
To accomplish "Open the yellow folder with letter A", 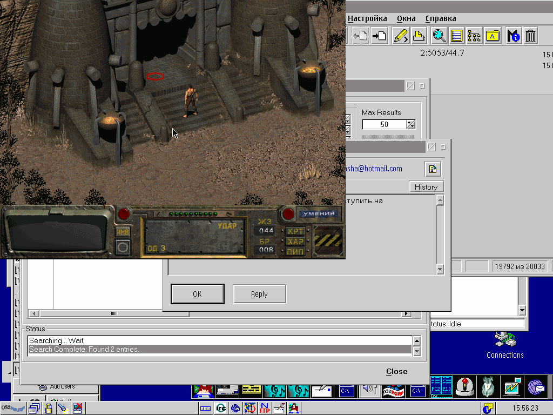I will [493, 36].
